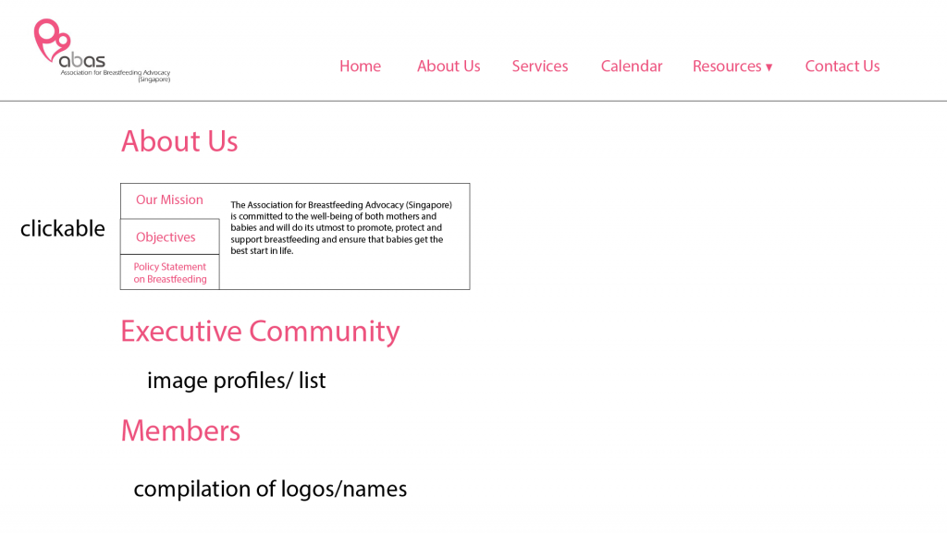Click the 'abas' wordmark in the logo

tap(82, 61)
